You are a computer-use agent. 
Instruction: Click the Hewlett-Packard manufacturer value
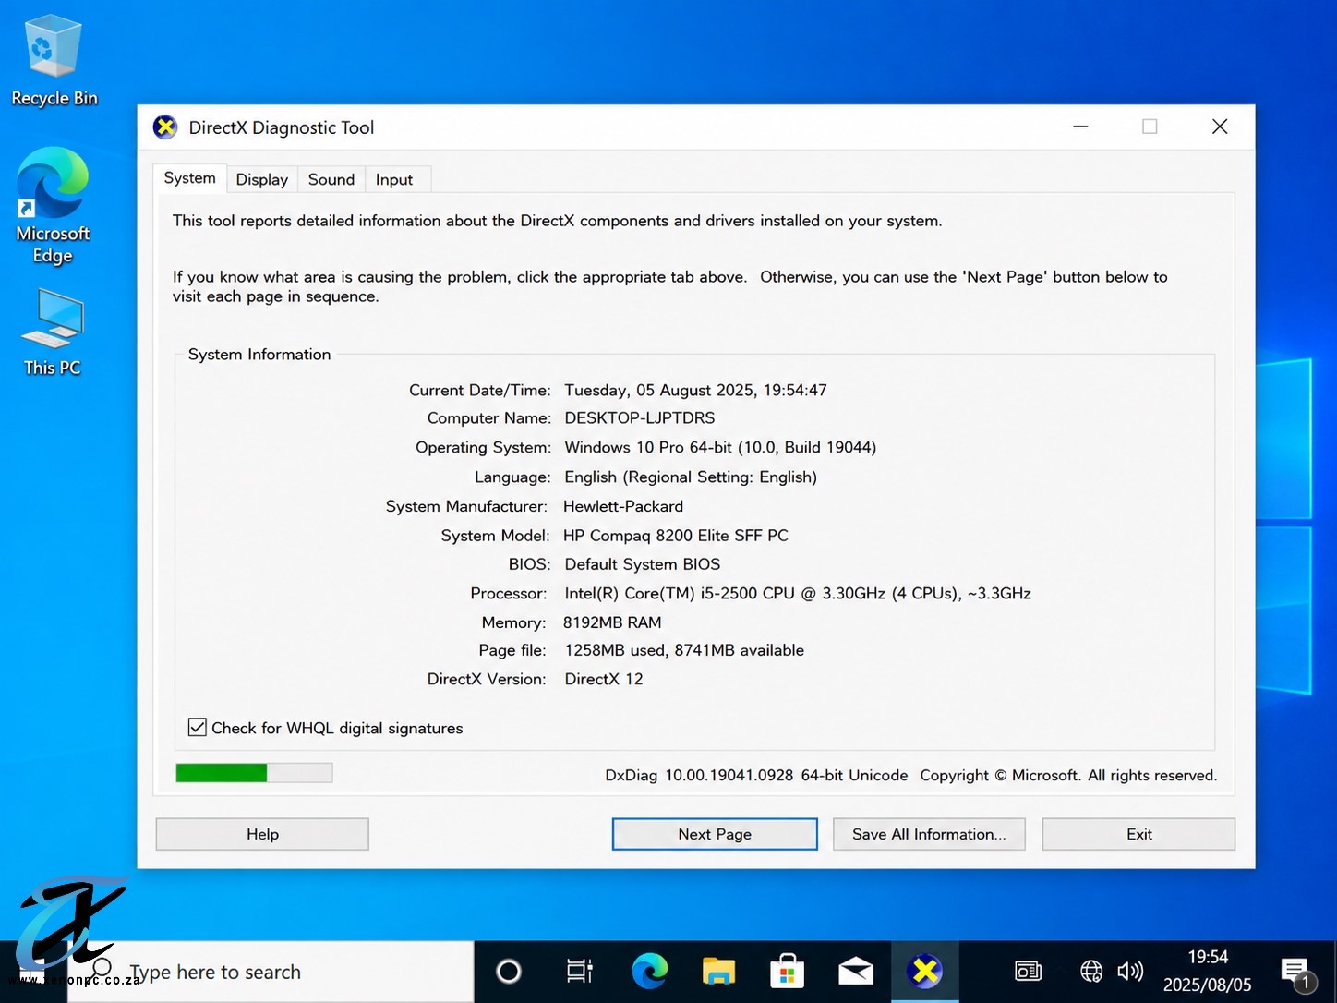[x=623, y=506]
